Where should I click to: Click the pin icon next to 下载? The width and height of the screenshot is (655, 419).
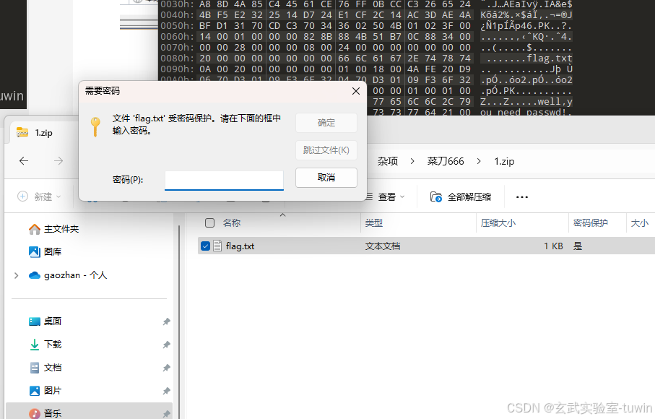[x=166, y=345]
